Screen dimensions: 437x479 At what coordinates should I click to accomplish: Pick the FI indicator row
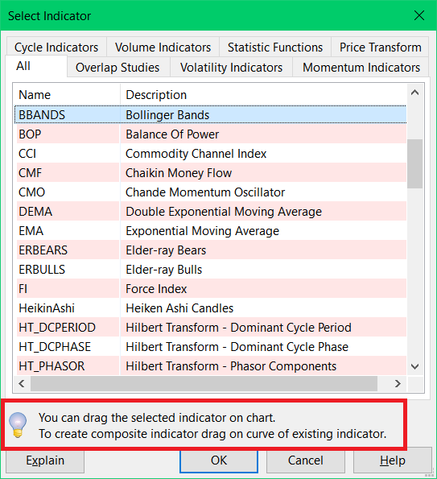(x=210, y=289)
